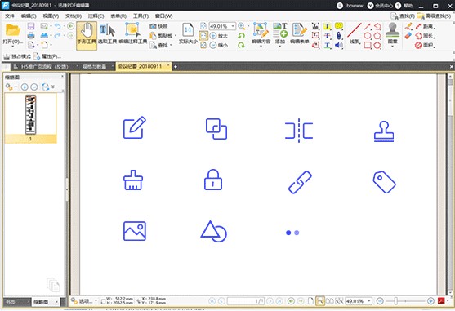Choose the red line drawing tool
This screenshot has height=311, width=455.
pyautogui.click(x=355, y=33)
